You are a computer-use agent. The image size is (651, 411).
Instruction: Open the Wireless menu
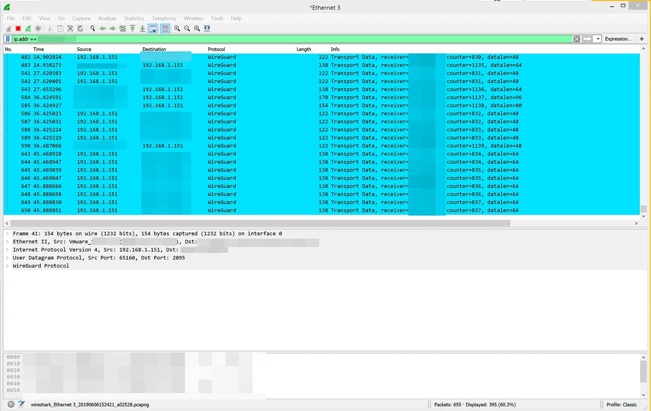pos(193,18)
